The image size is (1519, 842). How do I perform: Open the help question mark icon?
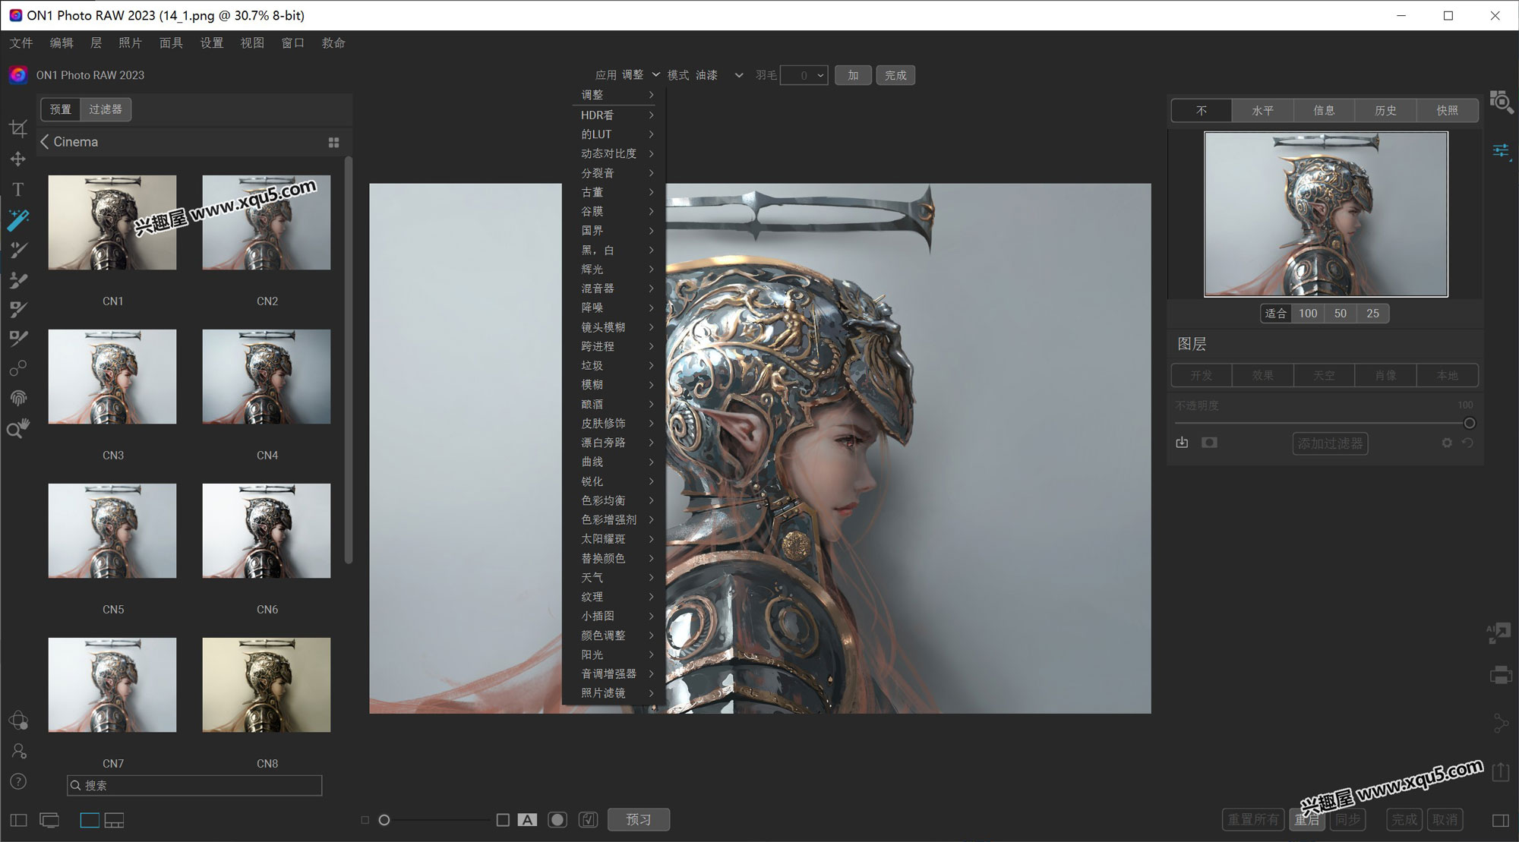[18, 781]
